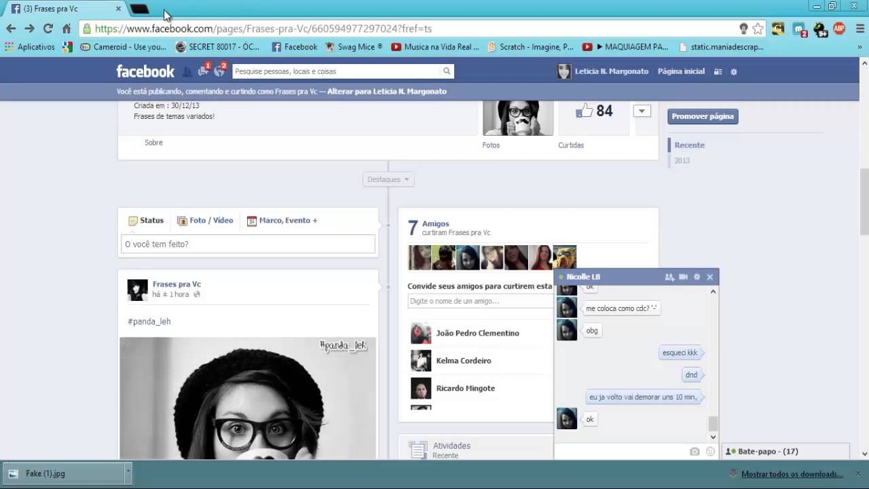The height and width of the screenshot is (489, 869).
Task: Select the Marco, Evento + composer tab
Action: pyautogui.click(x=282, y=221)
